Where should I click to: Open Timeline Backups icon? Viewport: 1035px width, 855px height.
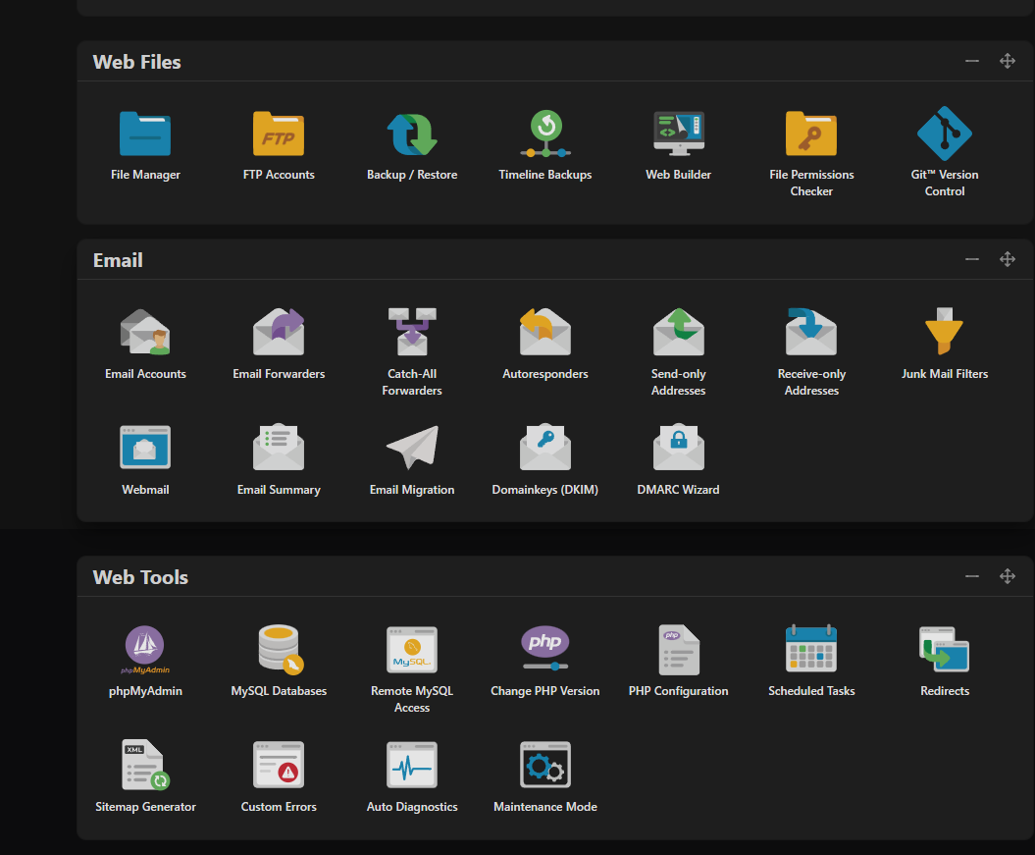point(545,134)
